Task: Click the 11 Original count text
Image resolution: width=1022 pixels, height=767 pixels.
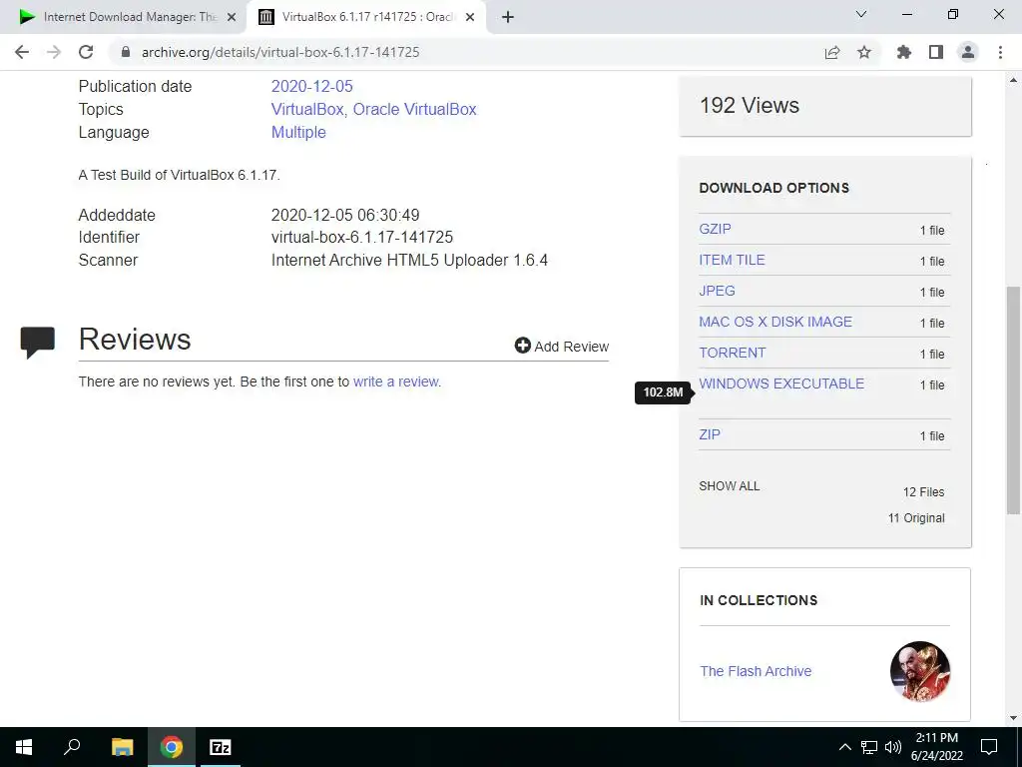Action: [916, 518]
